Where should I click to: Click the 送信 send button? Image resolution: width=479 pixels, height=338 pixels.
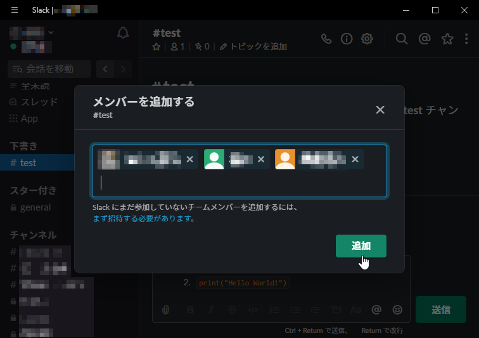441,309
